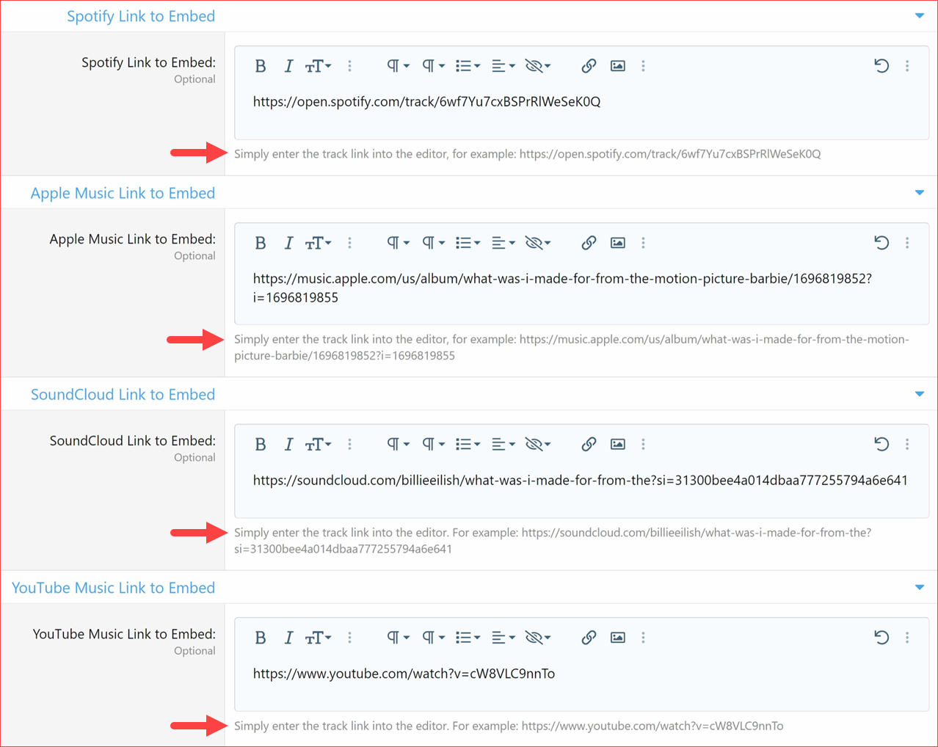Open the right-side kebab menu in the YouTube editor

(907, 637)
